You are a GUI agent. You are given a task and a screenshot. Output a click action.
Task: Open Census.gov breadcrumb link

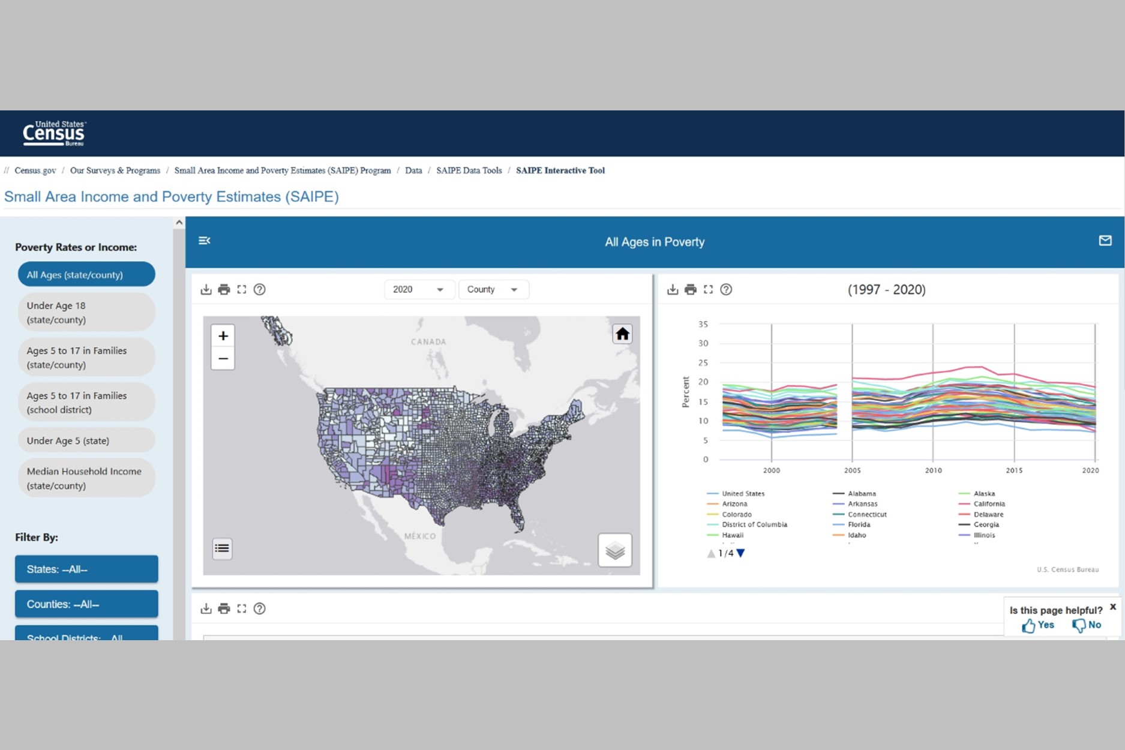point(35,170)
